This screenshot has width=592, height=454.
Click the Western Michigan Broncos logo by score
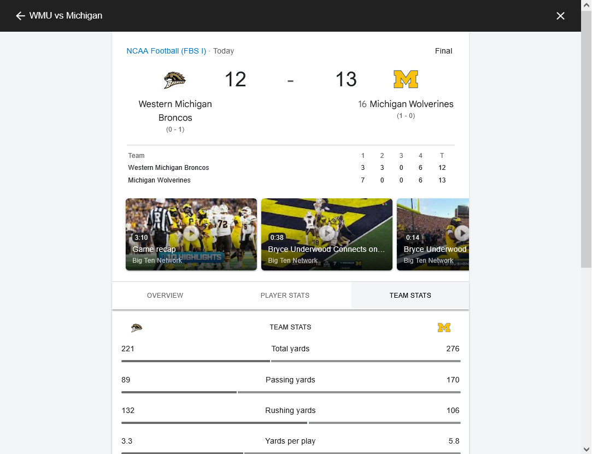175,80
